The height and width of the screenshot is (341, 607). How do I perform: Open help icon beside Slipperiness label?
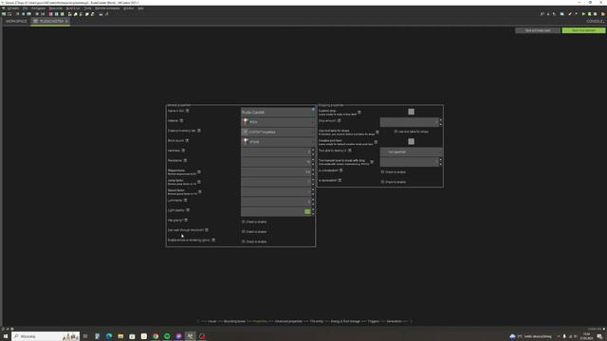click(199, 172)
